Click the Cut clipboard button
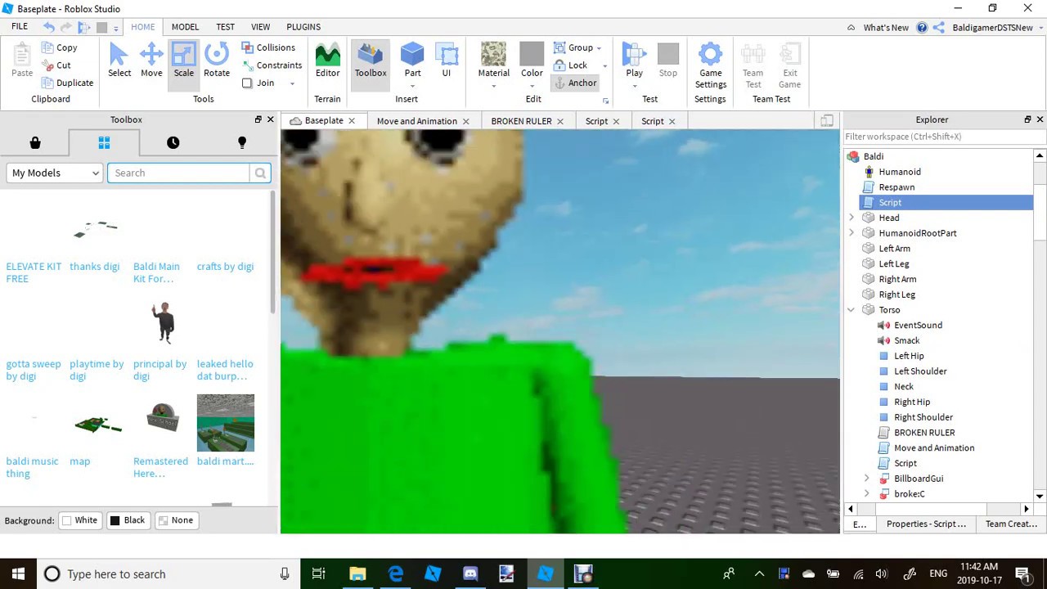 point(56,65)
